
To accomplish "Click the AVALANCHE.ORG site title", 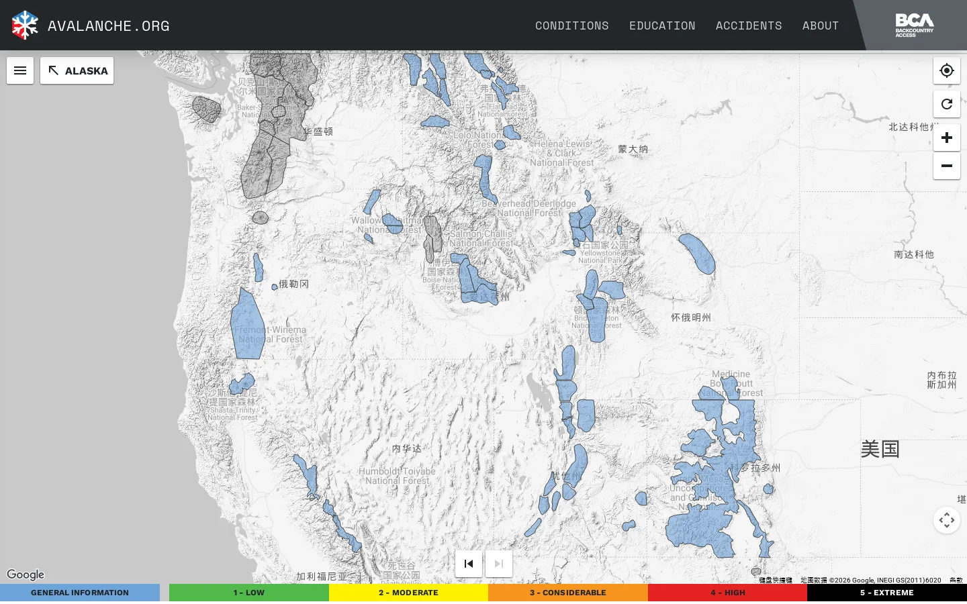I will coord(109,26).
